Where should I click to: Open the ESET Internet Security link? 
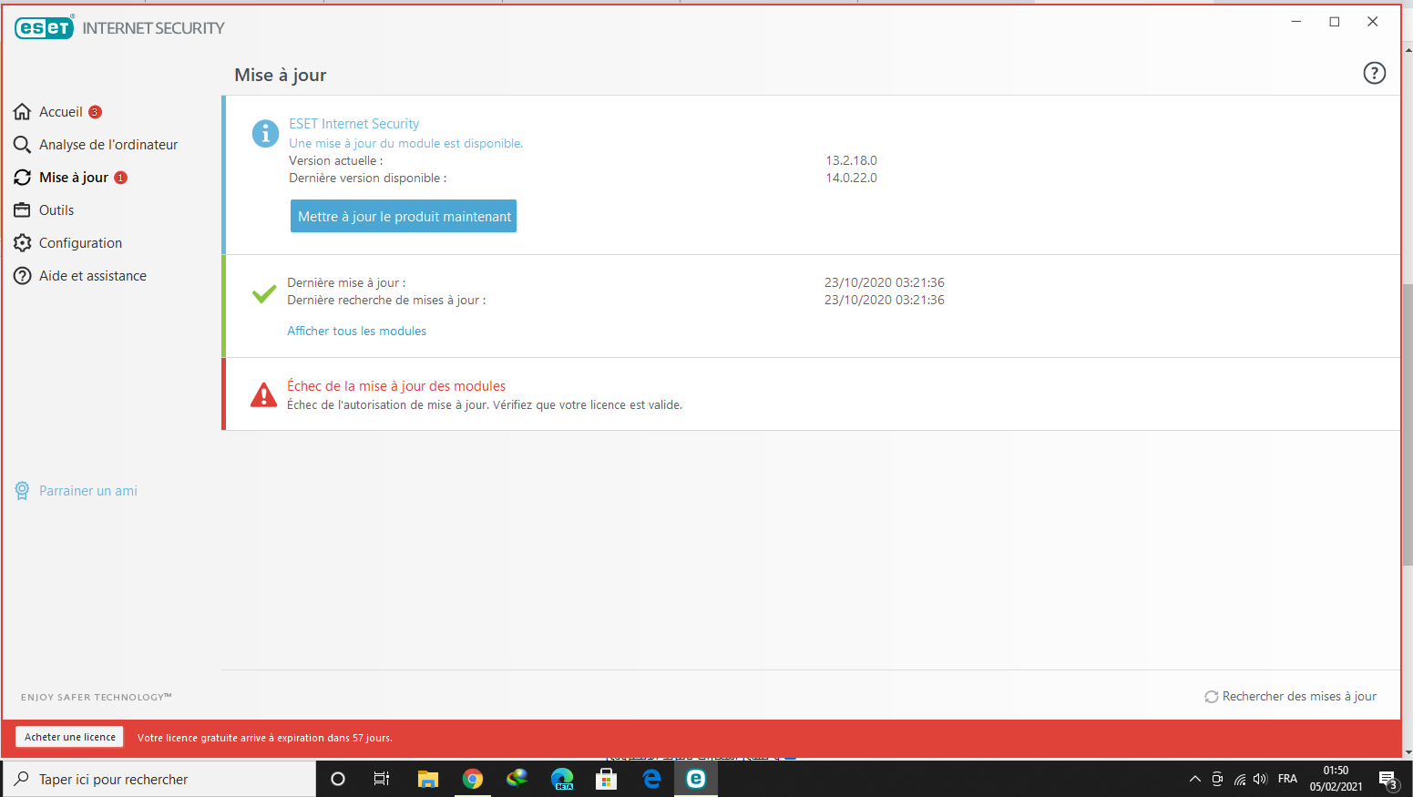point(353,124)
